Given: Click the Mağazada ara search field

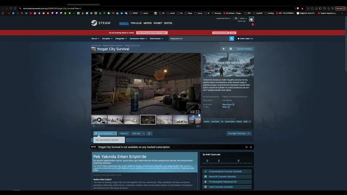Looking at the screenshot, I should click(199, 38).
